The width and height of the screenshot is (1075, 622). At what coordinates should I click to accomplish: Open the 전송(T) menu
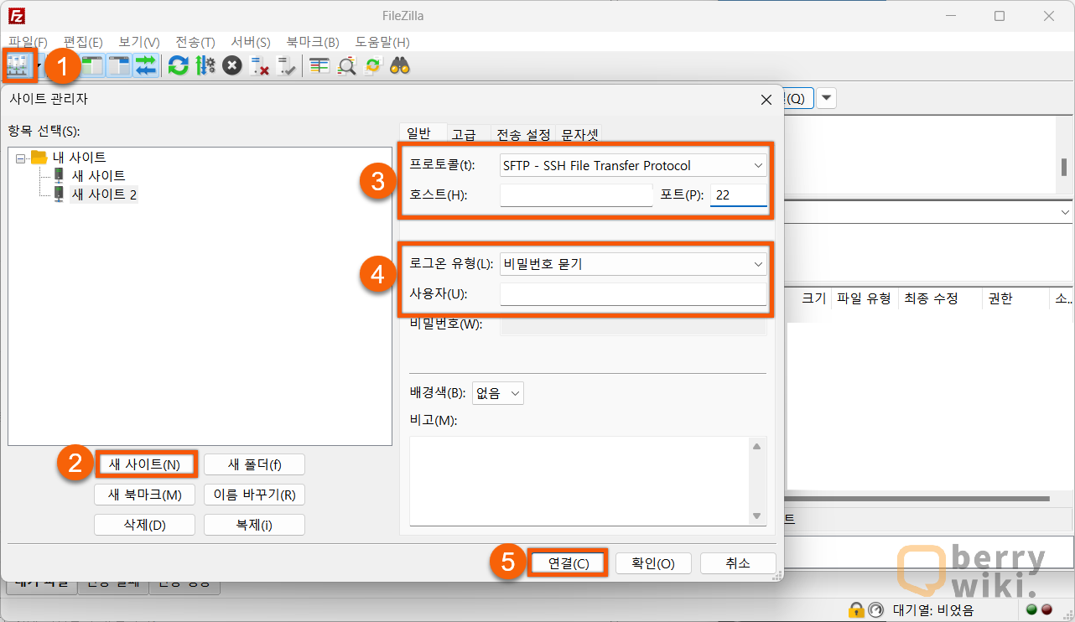195,42
